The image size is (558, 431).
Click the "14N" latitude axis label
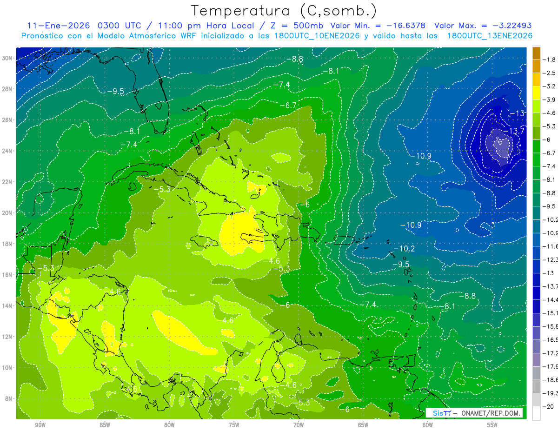click(x=7, y=305)
